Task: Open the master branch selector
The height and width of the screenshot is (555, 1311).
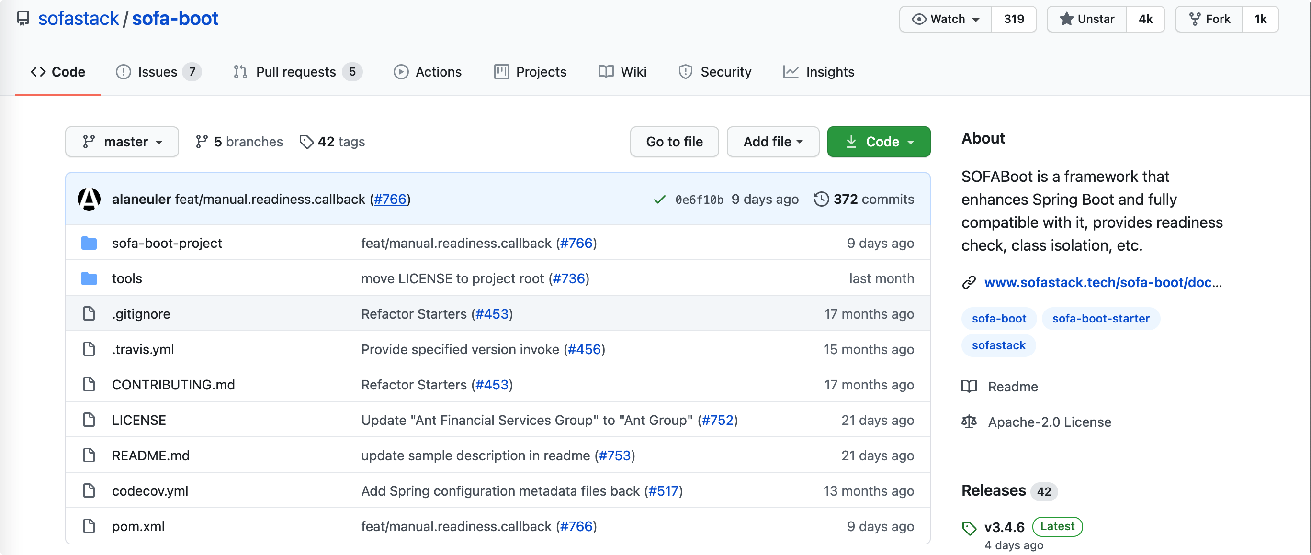Action: [x=122, y=142]
